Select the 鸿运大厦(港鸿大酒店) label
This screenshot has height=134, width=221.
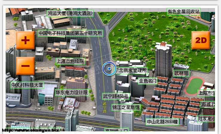click(x=70, y=13)
